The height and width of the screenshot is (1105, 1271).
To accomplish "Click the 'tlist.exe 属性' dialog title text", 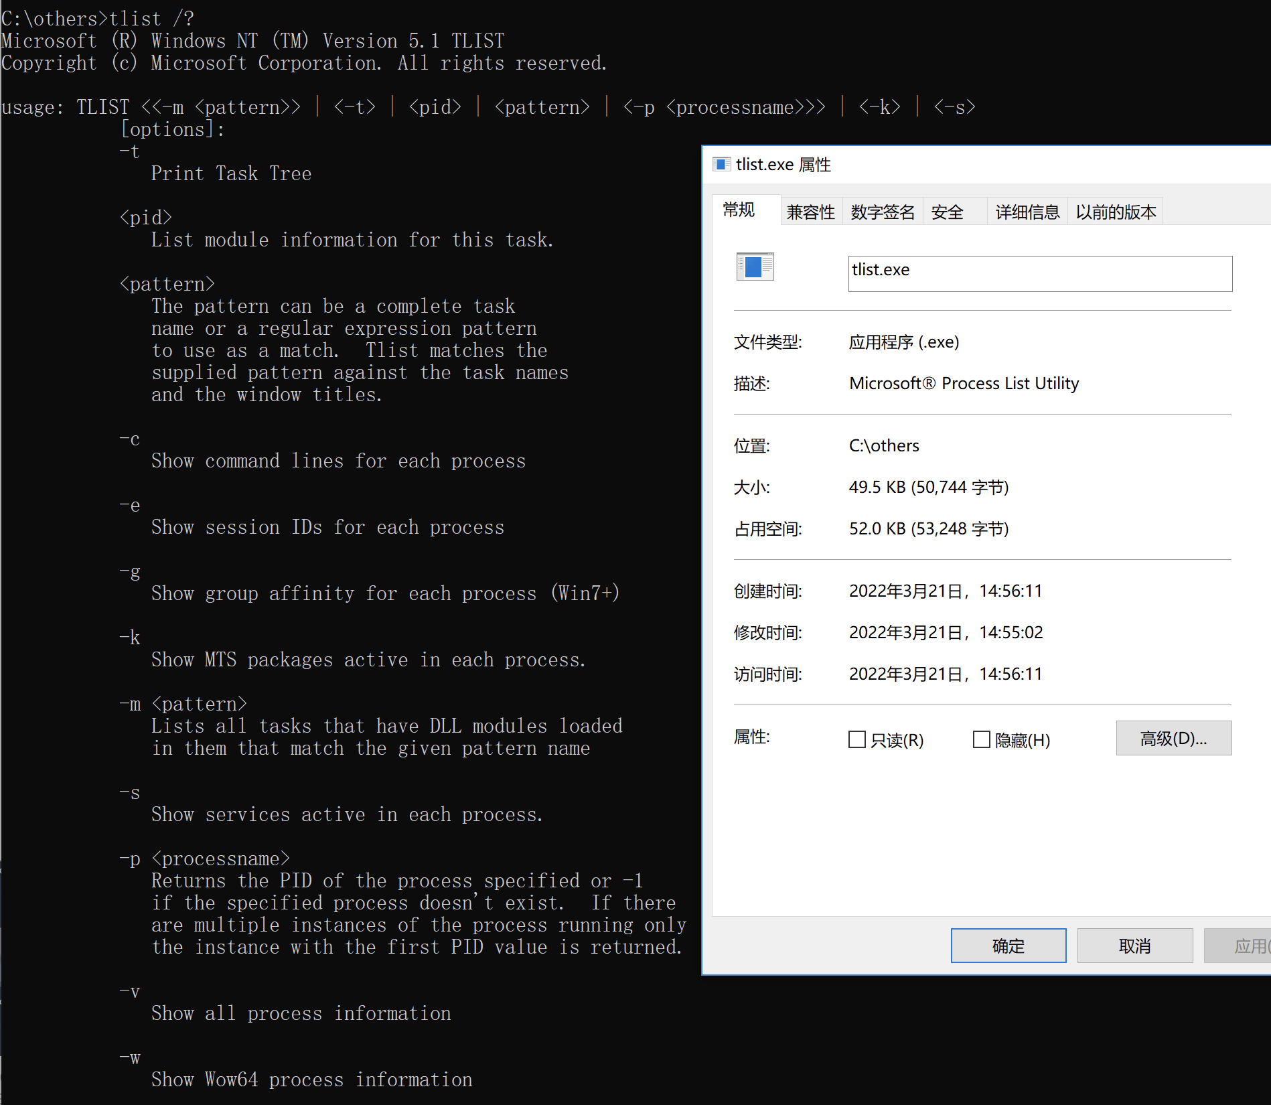I will pos(783,165).
